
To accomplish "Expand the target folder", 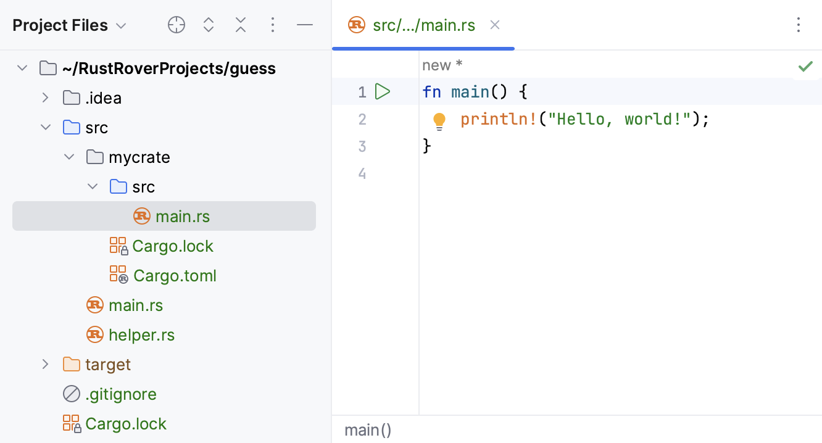I will click(x=45, y=364).
